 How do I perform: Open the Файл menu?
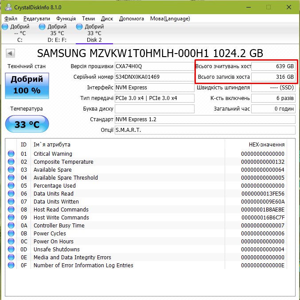pos(11,19)
